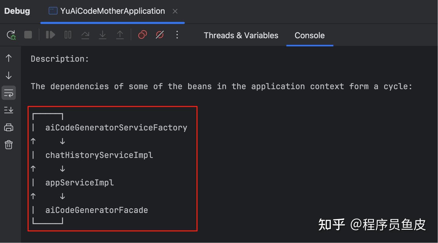This screenshot has height=243, width=438.
Task: Click the Rerun debug icon
Action: click(x=11, y=35)
